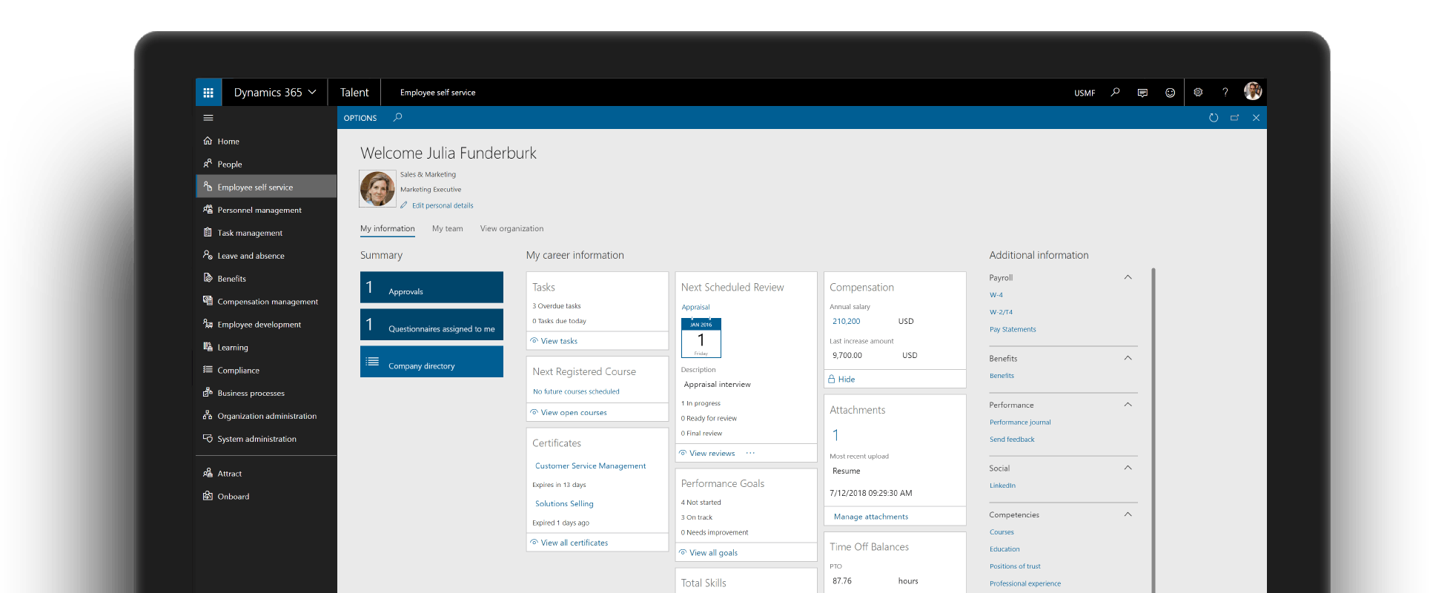Click Manage attachments link
The width and height of the screenshot is (1453, 593).
pyautogui.click(x=871, y=517)
